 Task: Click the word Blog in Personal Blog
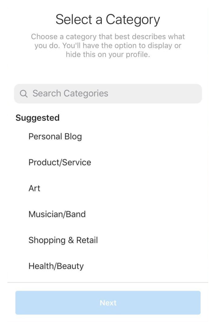73,137
